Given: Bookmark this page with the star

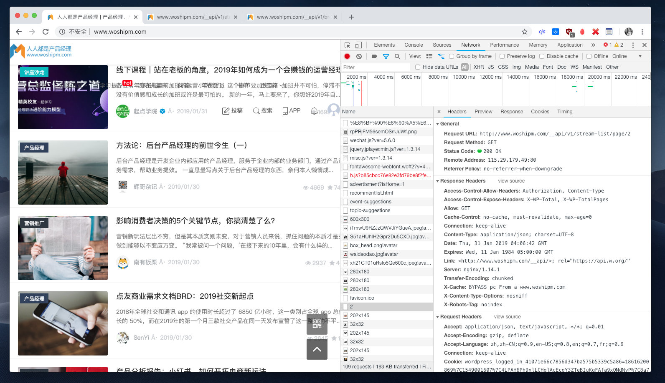Looking at the screenshot, I should [x=525, y=32].
